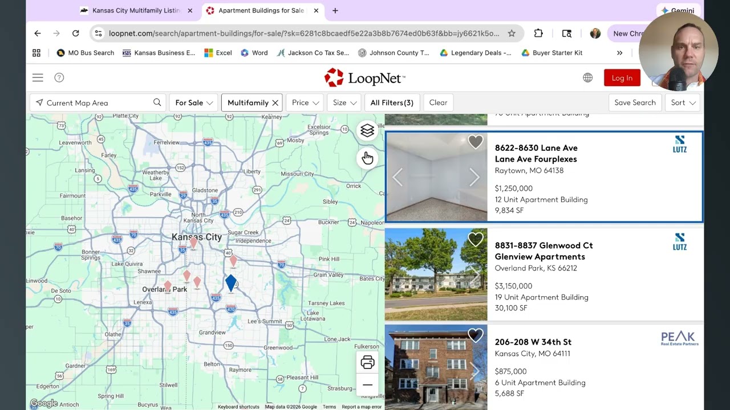Open map Keyboard shortcuts

(x=238, y=407)
